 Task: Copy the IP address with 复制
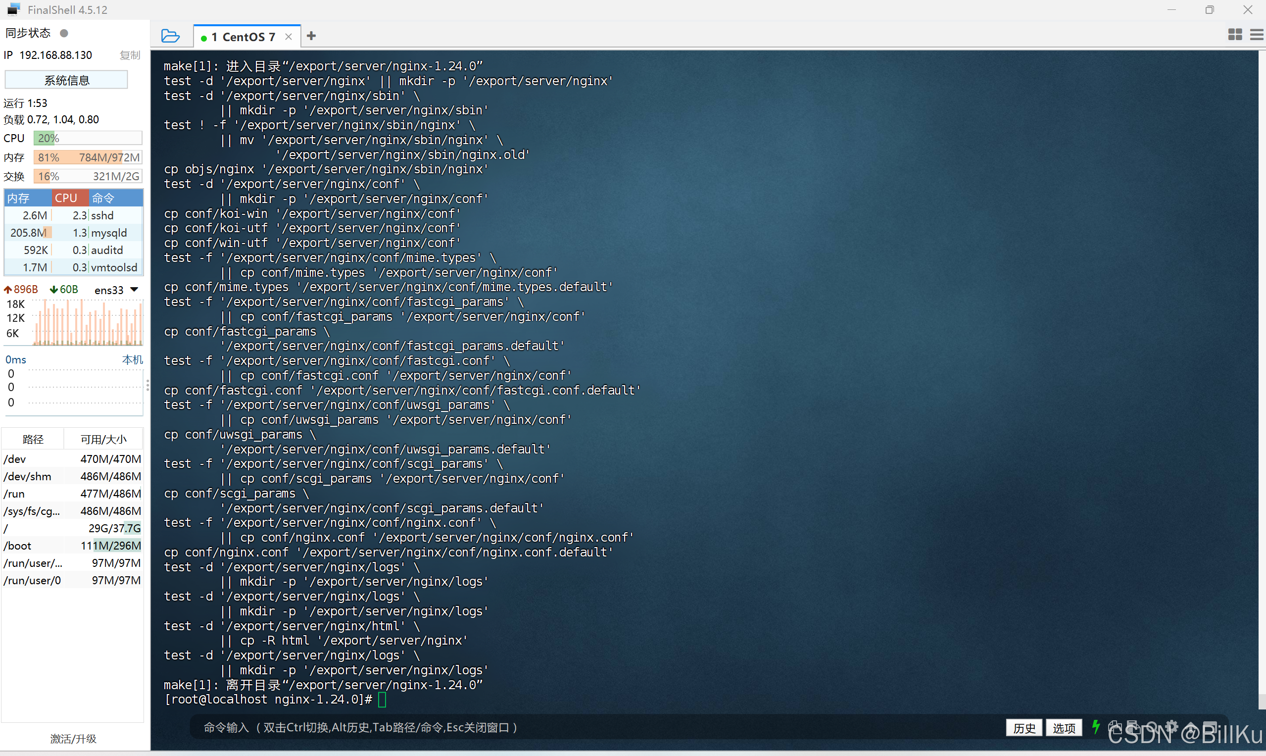coord(130,55)
